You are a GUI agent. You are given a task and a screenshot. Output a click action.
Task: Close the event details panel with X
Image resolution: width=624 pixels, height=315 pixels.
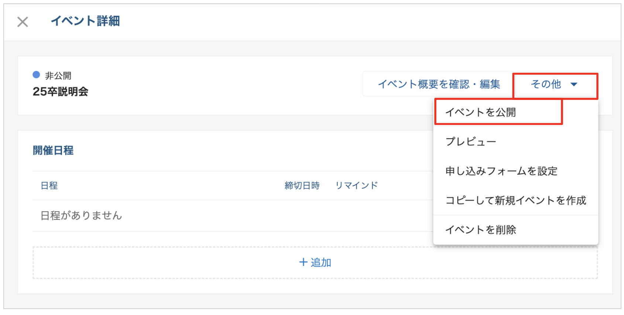[x=23, y=22]
